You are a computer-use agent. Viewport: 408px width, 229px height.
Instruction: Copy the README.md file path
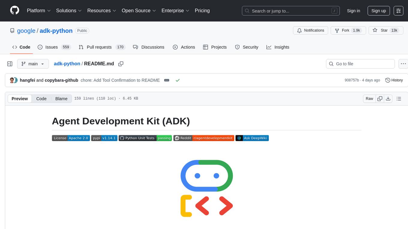(121, 64)
